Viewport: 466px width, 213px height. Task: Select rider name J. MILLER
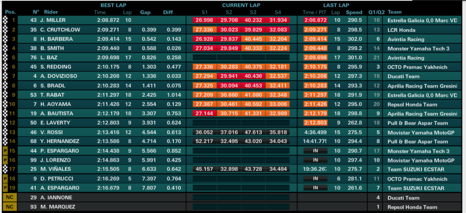(53, 20)
